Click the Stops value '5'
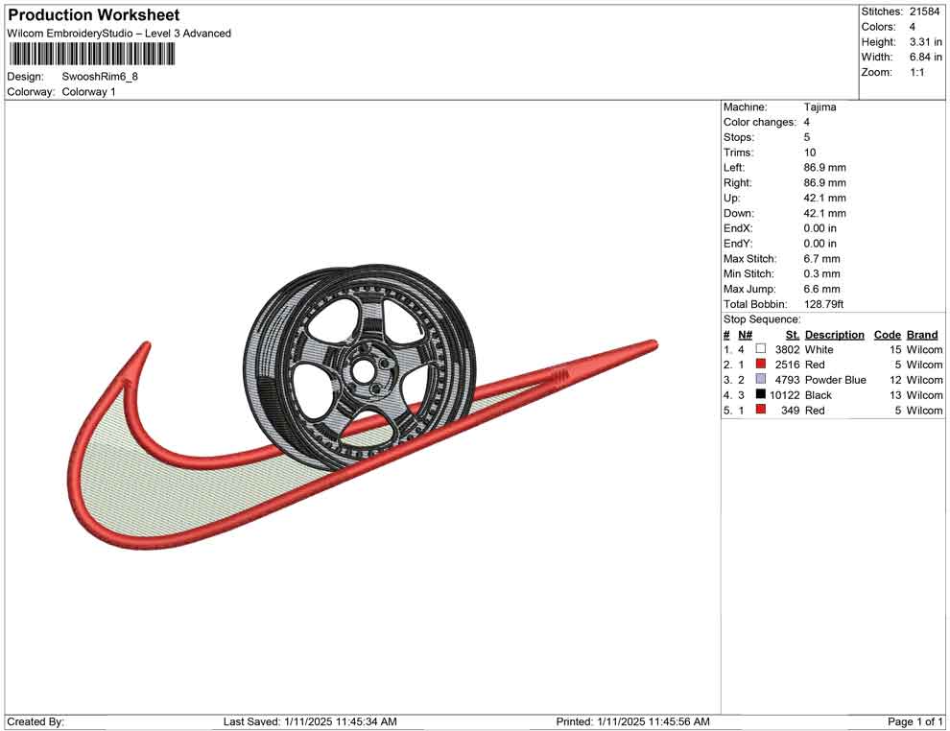Screen dimensions: 950x731 [807, 137]
